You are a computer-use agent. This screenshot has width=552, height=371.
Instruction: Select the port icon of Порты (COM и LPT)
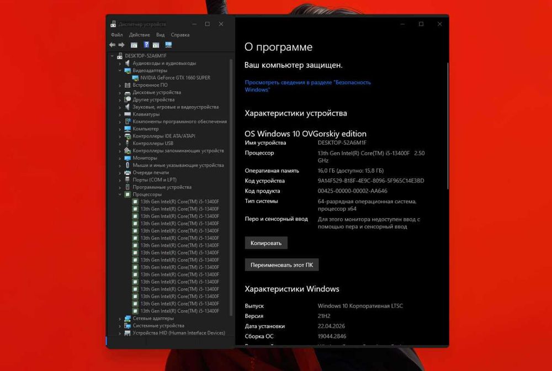pos(128,180)
